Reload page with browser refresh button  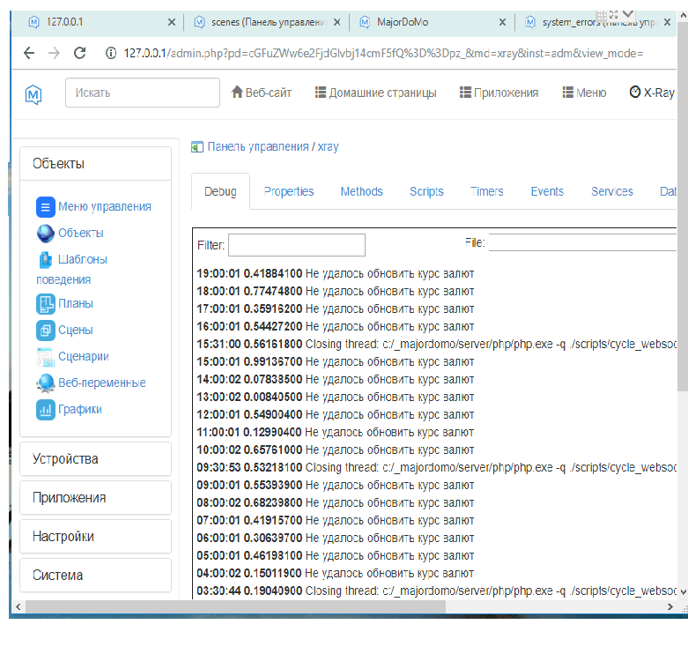tap(80, 53)
